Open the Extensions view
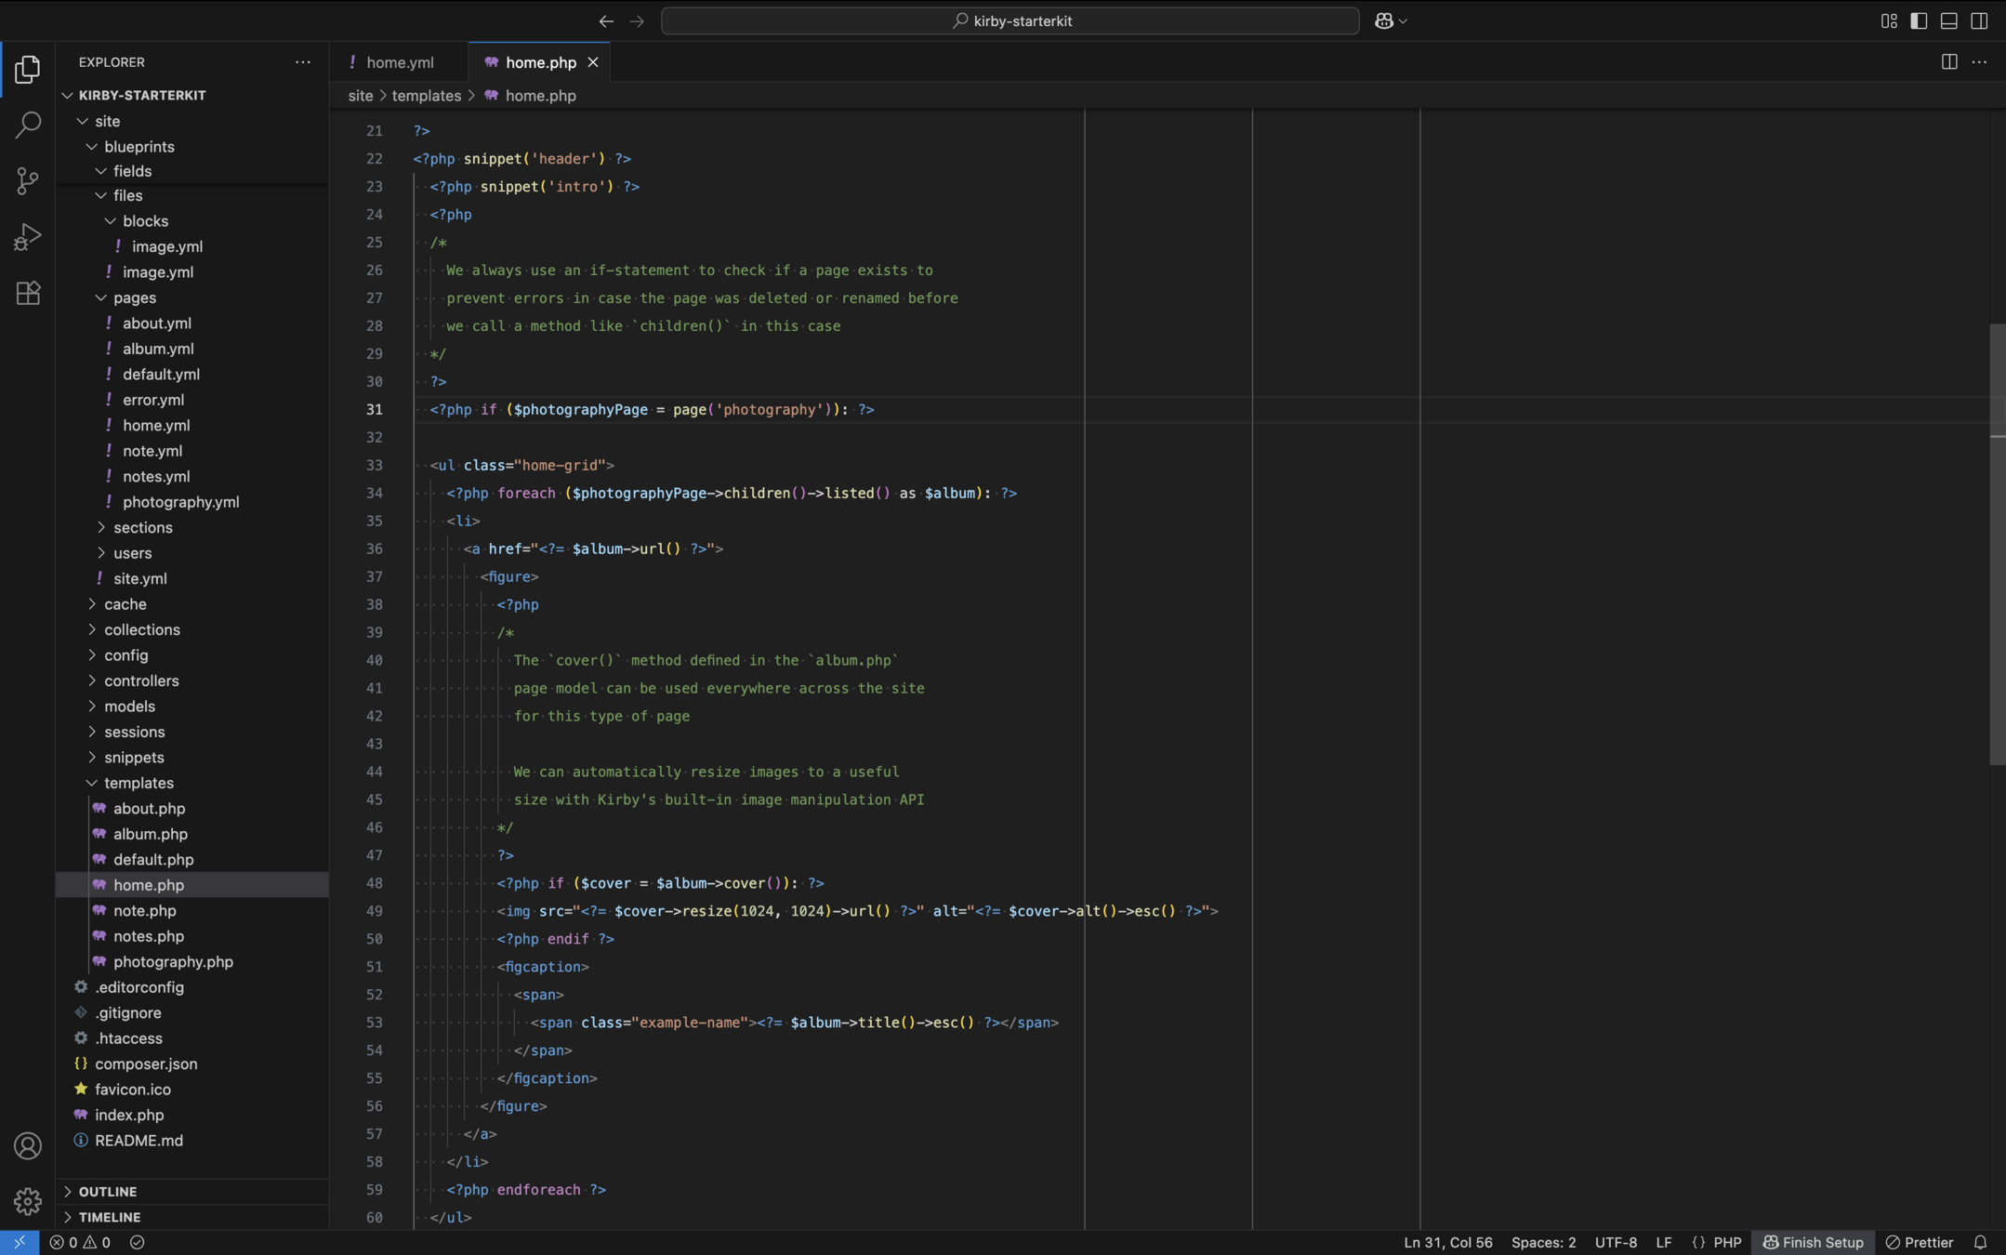The width and height of the screenshot is (2006, 1255). pos(28,293)
